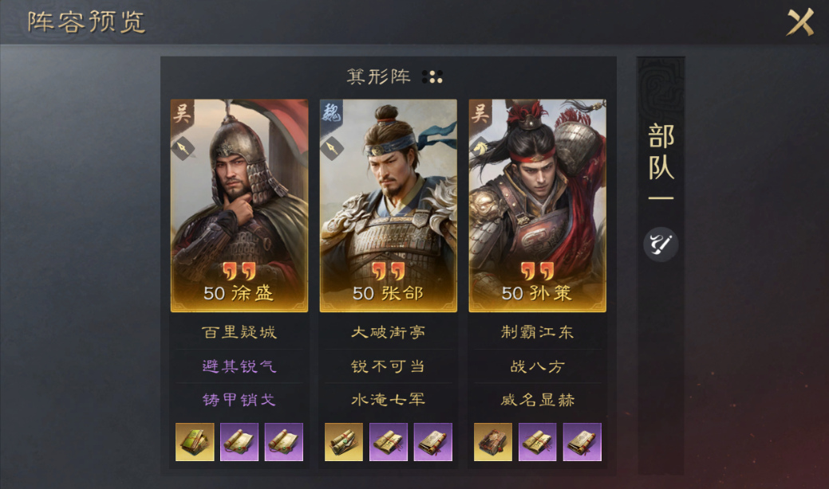View the 水淹七军 skill

point(389,400)
